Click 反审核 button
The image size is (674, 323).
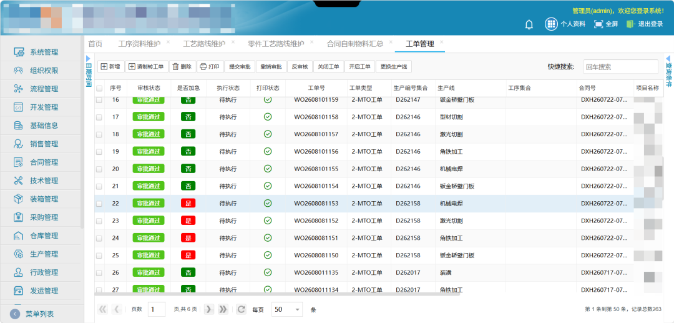point(300,67)
